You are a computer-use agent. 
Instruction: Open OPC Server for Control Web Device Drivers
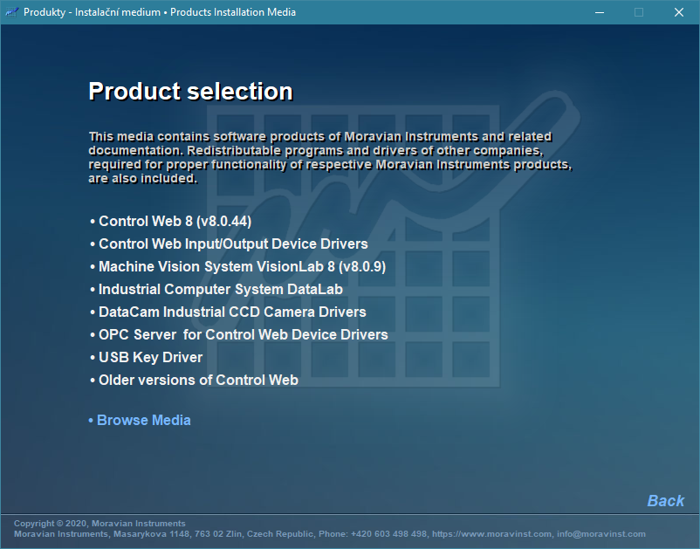[243, 334]
